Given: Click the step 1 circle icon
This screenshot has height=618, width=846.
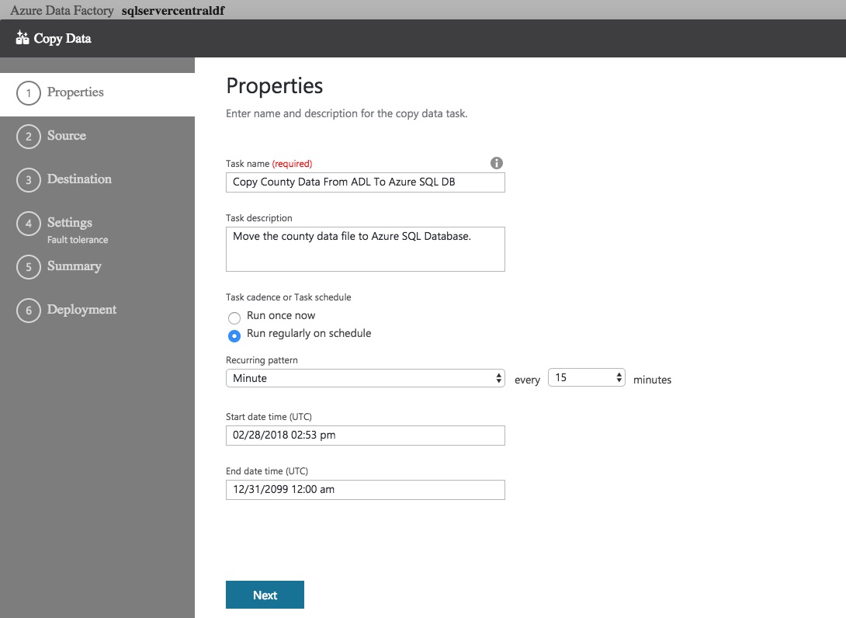Looking at the screenshot, I should tap(28, 93).
